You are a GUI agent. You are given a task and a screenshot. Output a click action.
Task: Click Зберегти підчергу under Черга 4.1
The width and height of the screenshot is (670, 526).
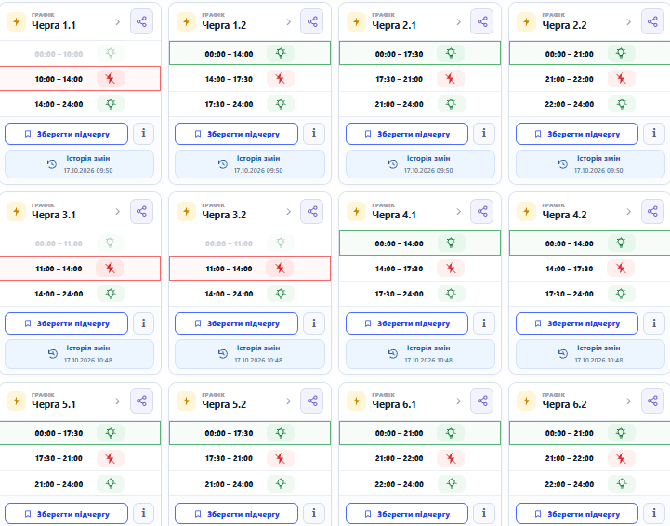(407, 323)
